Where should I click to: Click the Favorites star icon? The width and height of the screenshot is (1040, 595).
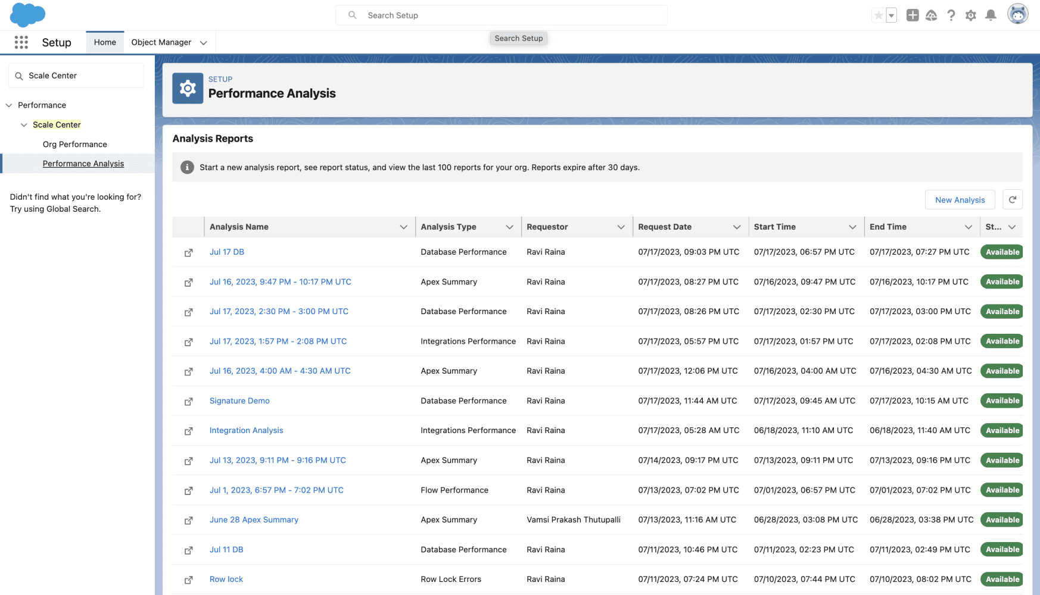pyautogui.click(x=878, y=15)
